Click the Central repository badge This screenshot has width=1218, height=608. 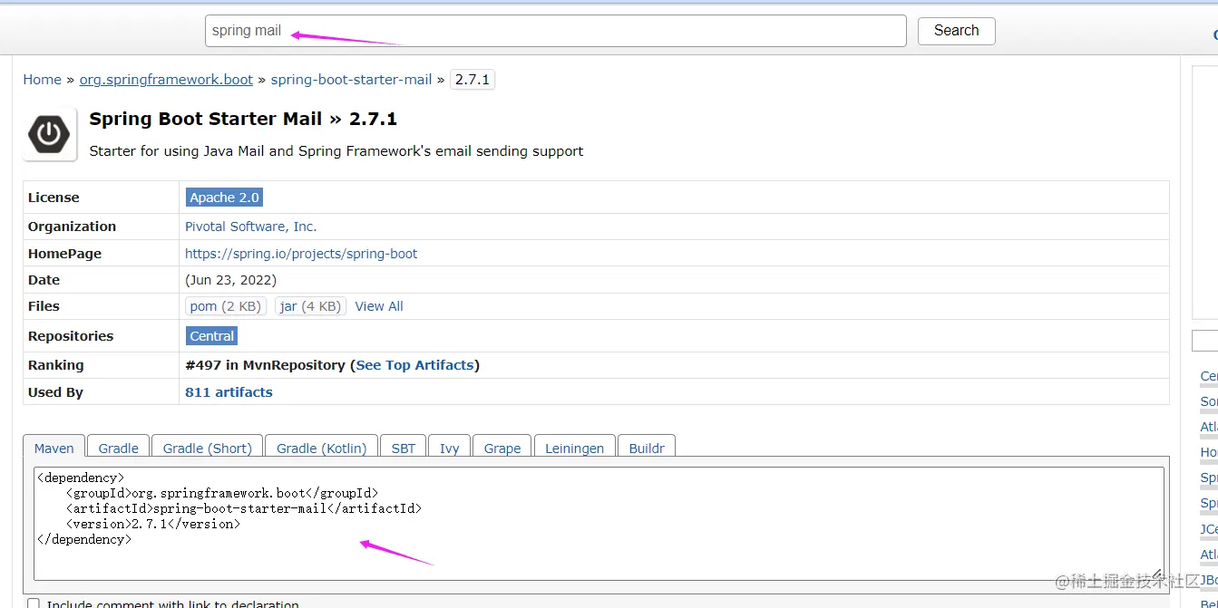[x=212, y=336]
